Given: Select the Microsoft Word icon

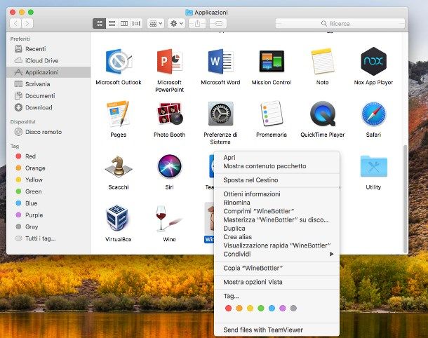Looking at the screenshot, I should coord(220,62).
